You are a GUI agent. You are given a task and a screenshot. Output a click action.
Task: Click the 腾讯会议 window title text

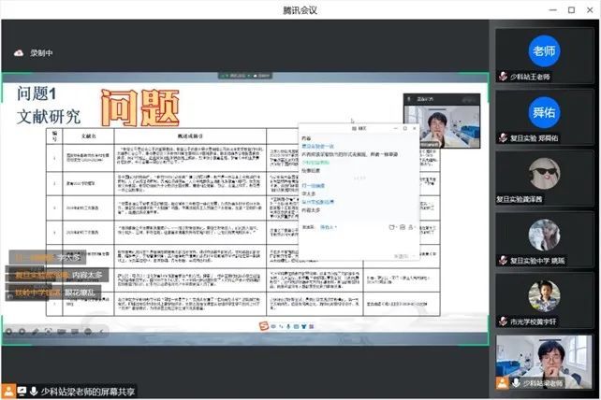tap(300, 10)
